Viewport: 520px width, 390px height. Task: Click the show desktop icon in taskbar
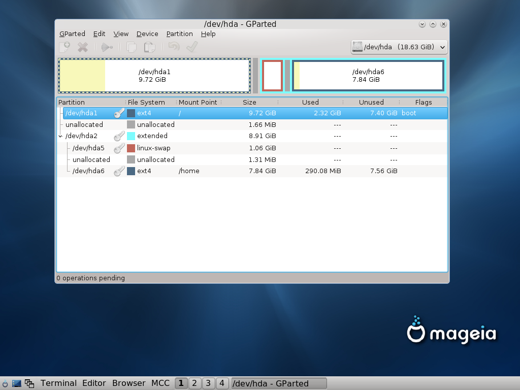[x=17, y=383]
